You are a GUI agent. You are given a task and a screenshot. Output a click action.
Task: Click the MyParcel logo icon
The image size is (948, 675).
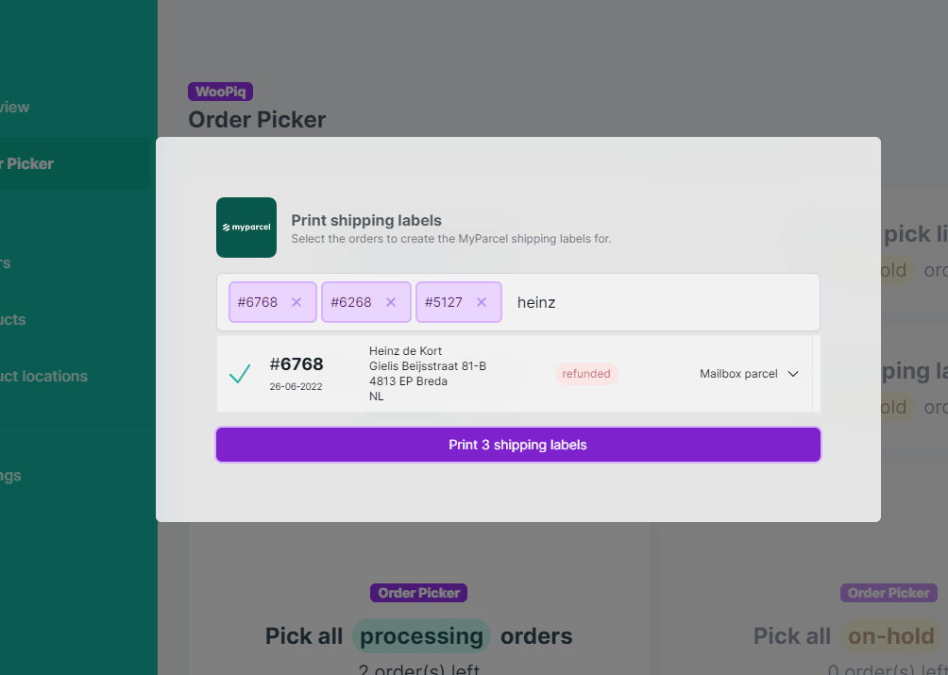coord(246,228)
